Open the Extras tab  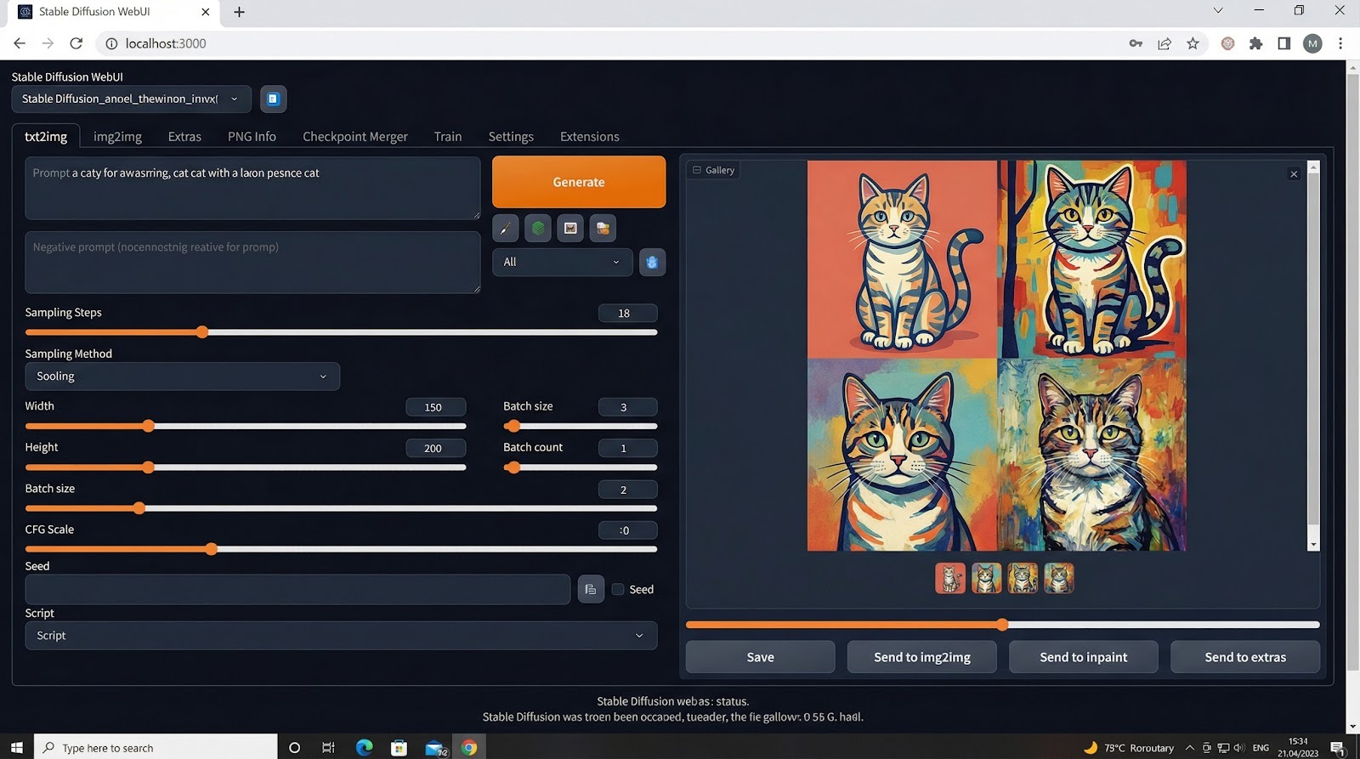[x=184, y=136]
